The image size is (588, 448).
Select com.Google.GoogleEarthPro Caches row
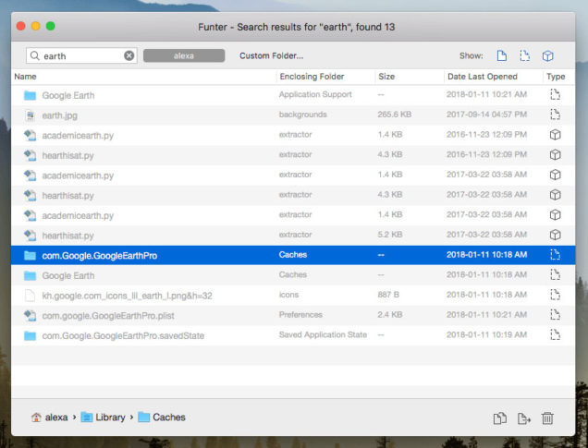293,256
